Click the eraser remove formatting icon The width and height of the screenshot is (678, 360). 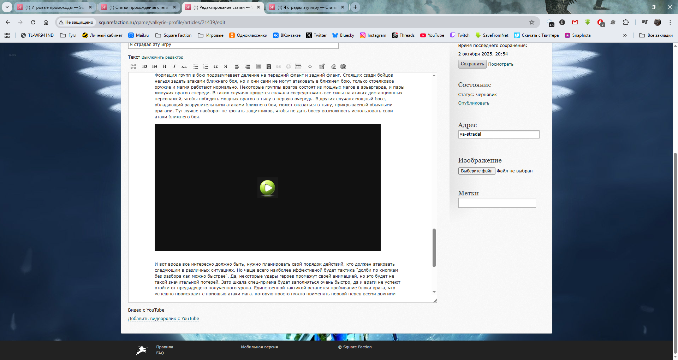(x=333, y=66)
